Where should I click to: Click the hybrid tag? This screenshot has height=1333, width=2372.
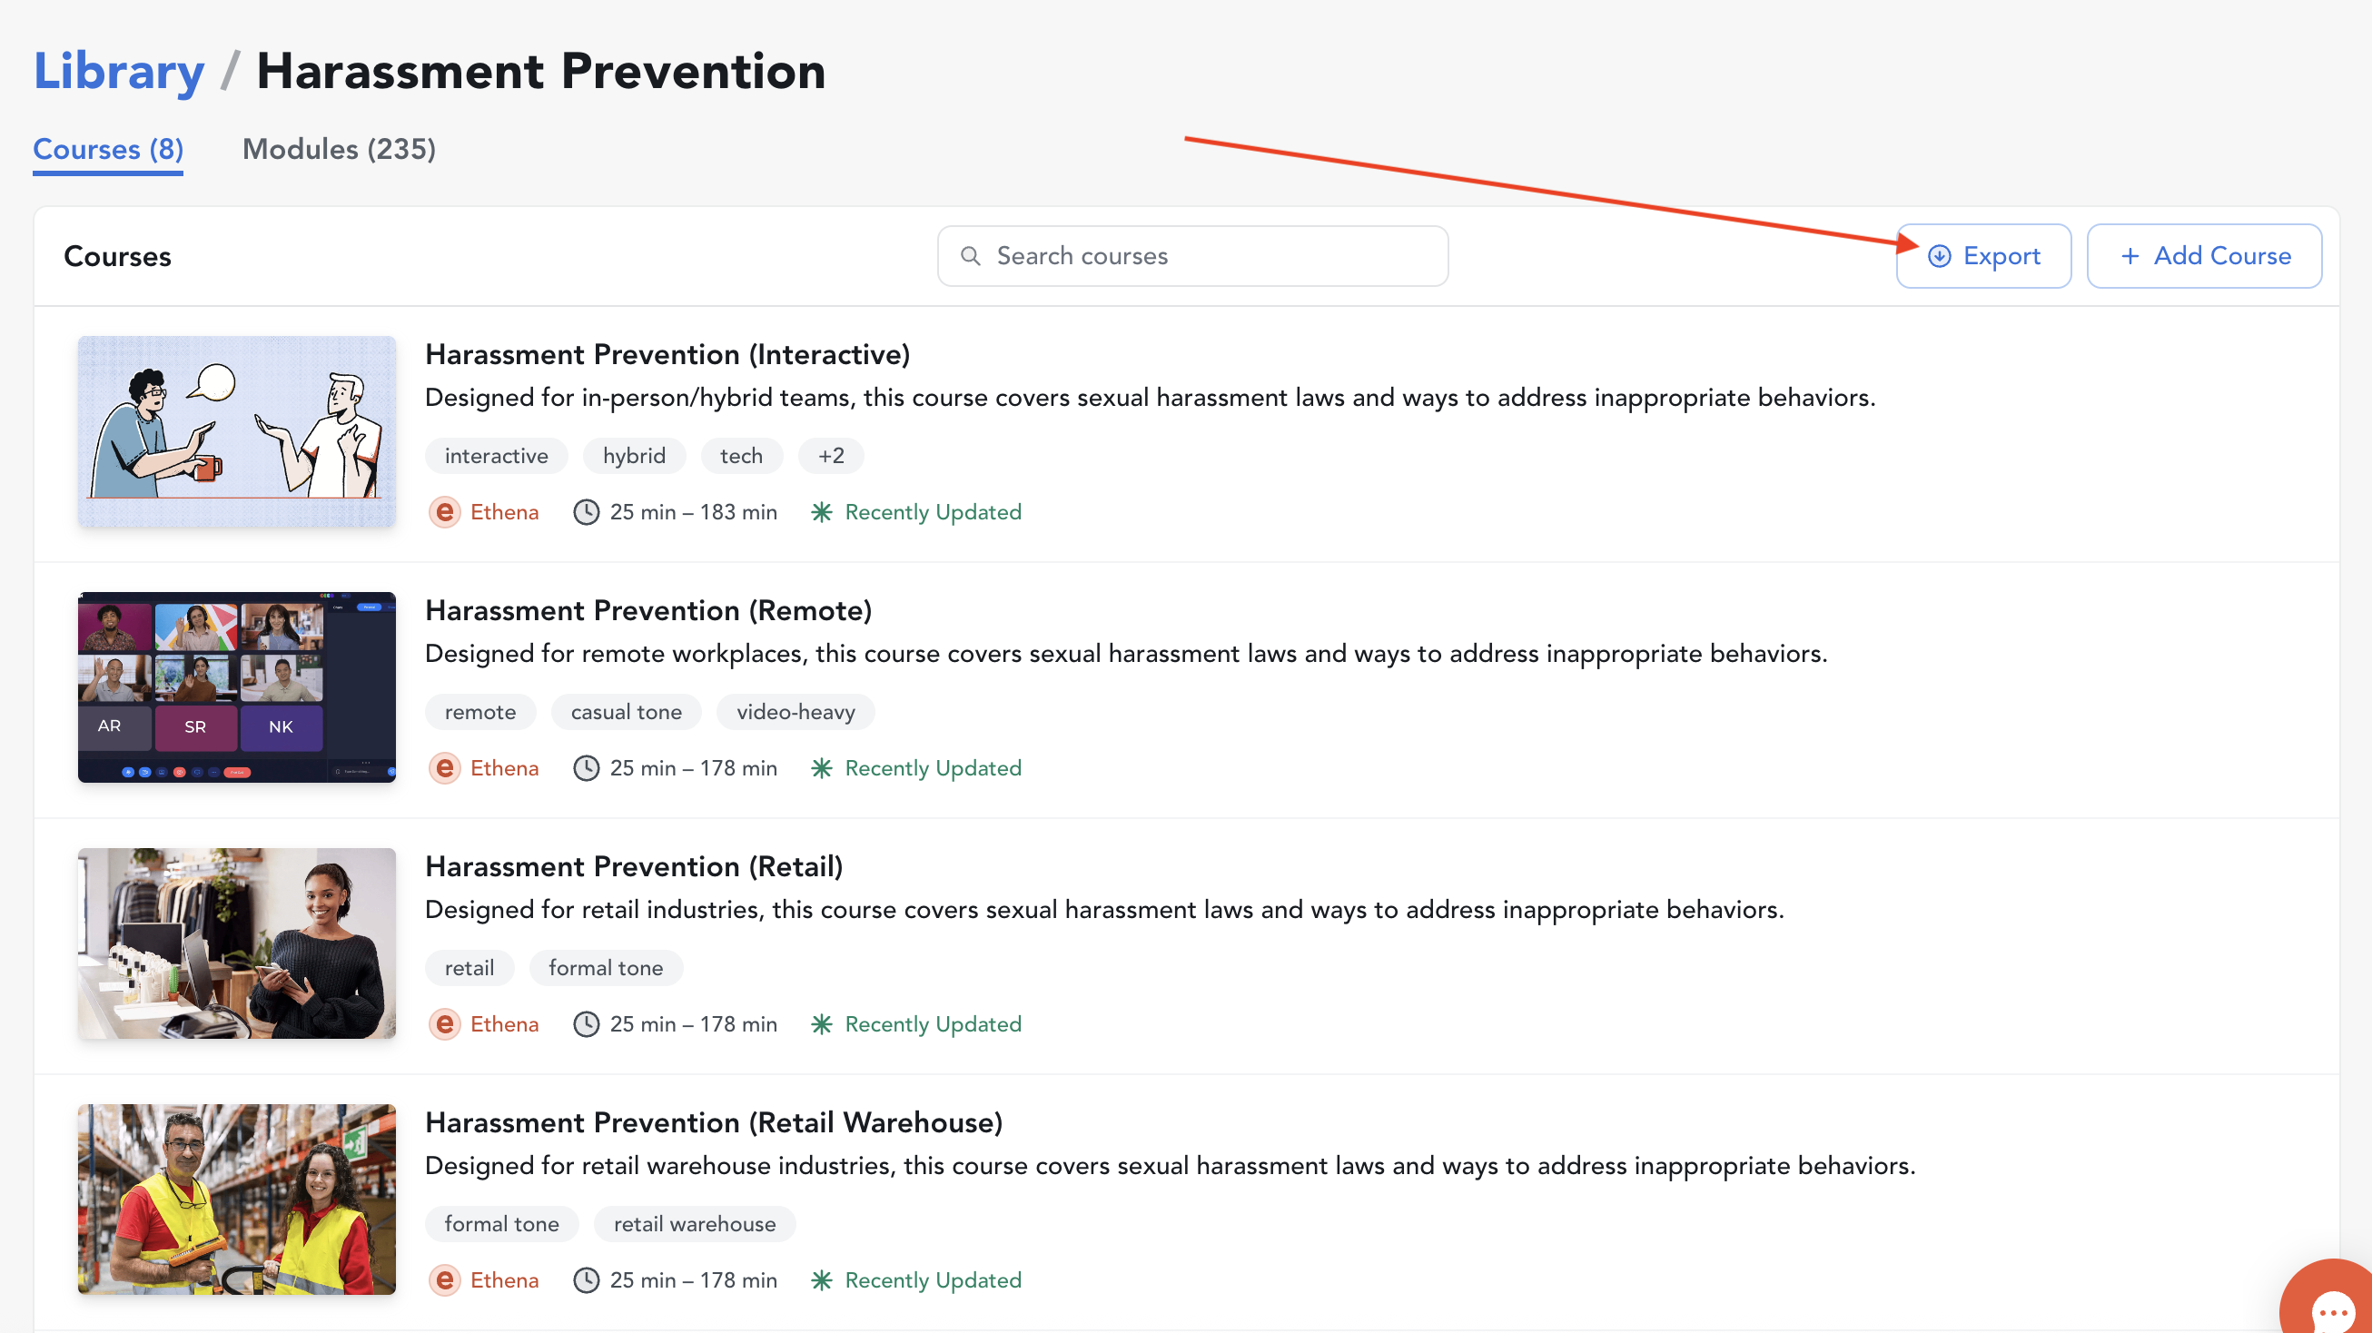pyautogui.click(x=634, y=456)
